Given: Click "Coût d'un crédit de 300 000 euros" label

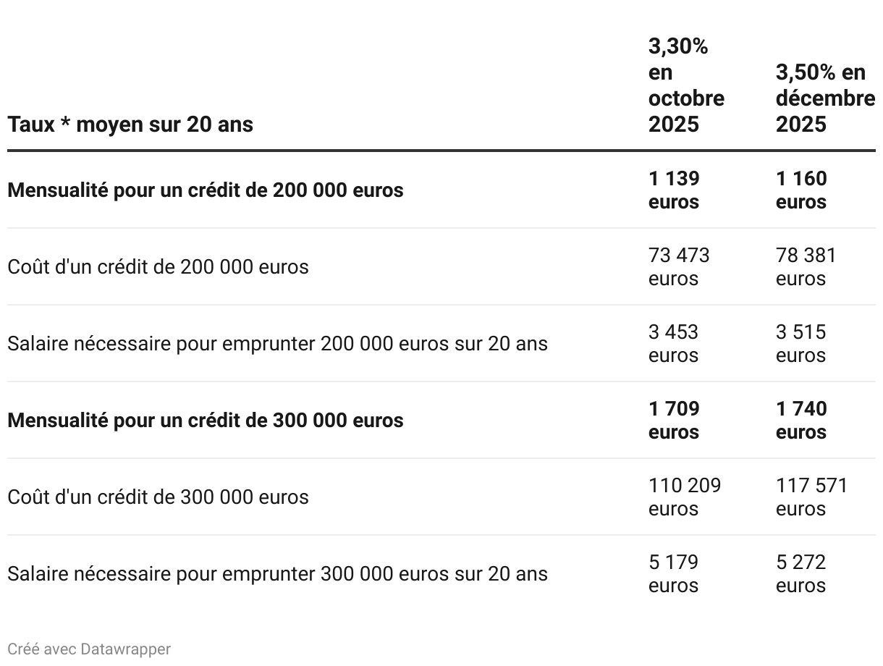Looking at the screenshot, I should click(158, 497).
